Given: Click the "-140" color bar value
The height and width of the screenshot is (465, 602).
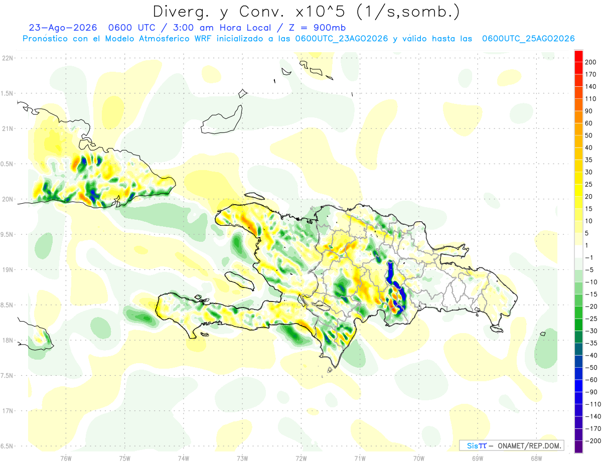Looking at the screenshot, I should pos(592,416).
